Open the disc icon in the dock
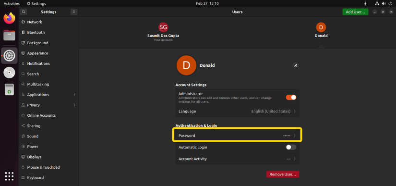This screenshot has width=396, height=186. 9,73
